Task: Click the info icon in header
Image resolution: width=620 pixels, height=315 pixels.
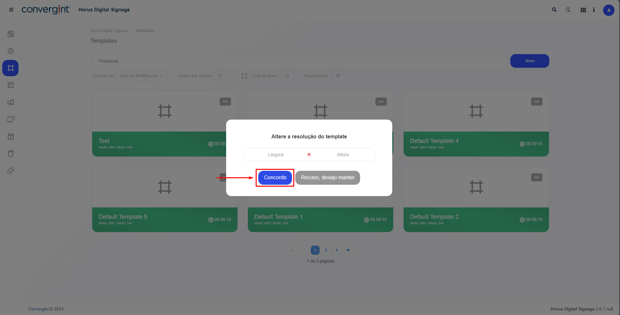Action: tap(594, 10)
